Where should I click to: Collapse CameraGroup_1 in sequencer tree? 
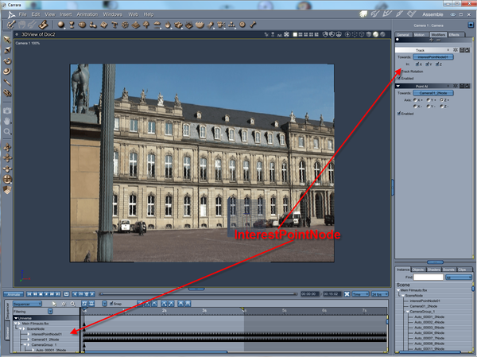25,345
